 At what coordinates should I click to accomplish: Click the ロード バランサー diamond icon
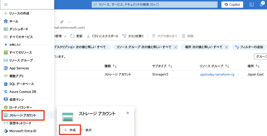[x=6, y=107]
